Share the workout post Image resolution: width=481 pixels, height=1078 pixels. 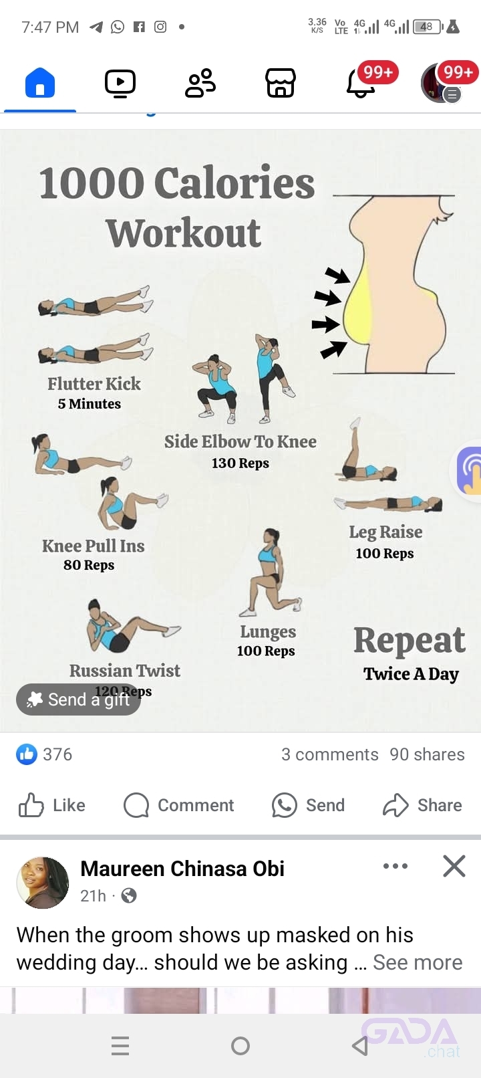click(x=422, y=805)
